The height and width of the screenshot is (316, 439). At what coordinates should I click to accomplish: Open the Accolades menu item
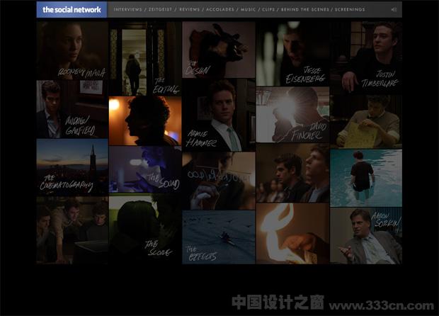click(220, 9)
